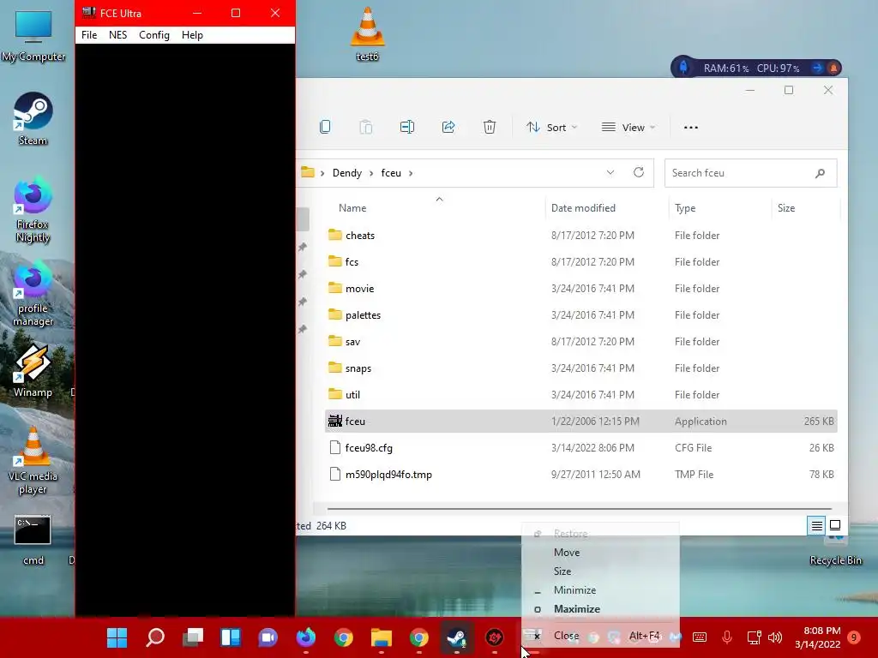Image resolution: width=878 pixels, height=658 pixels.
Task: Open taskbar Search magnifier
Action: coord(155,637)
